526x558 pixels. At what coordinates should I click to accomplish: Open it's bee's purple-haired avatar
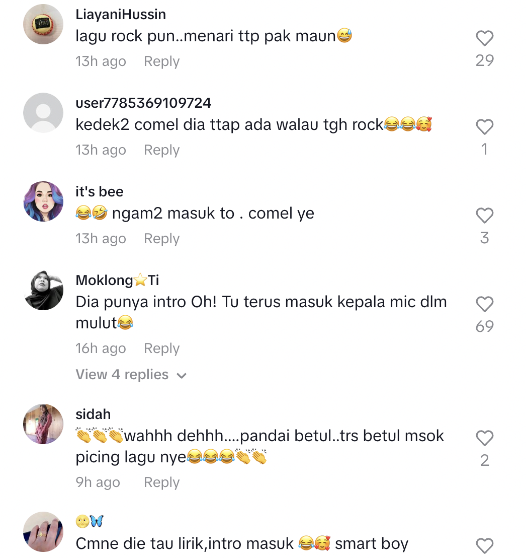[44, 201]
